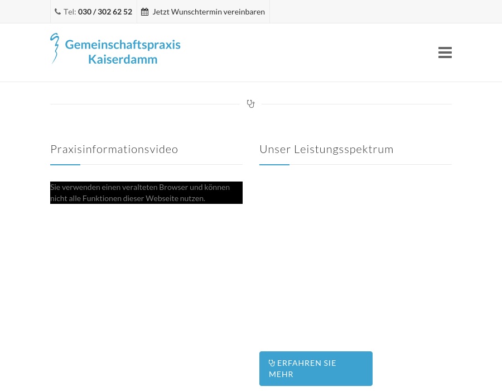This screenshot has height=391, width=502.
Task: Click the 'Kaiserdamm' word in the logo
Action: click(x=123, y=59)
